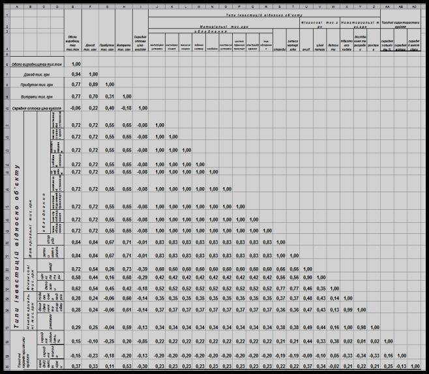Select the cell with value 0,90
Viewport: 429px width, 374px height.
pyautogui.click(x=306, y=276)
